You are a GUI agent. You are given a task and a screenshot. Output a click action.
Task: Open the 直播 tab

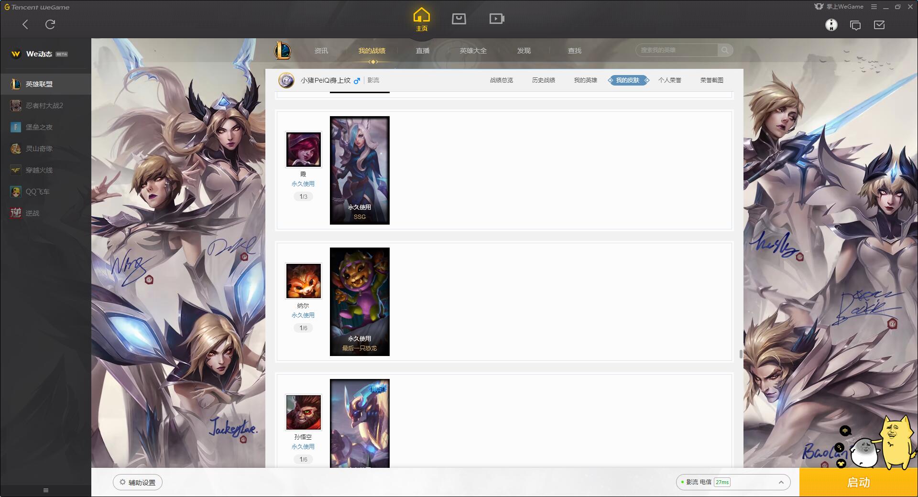click(423, 51)
